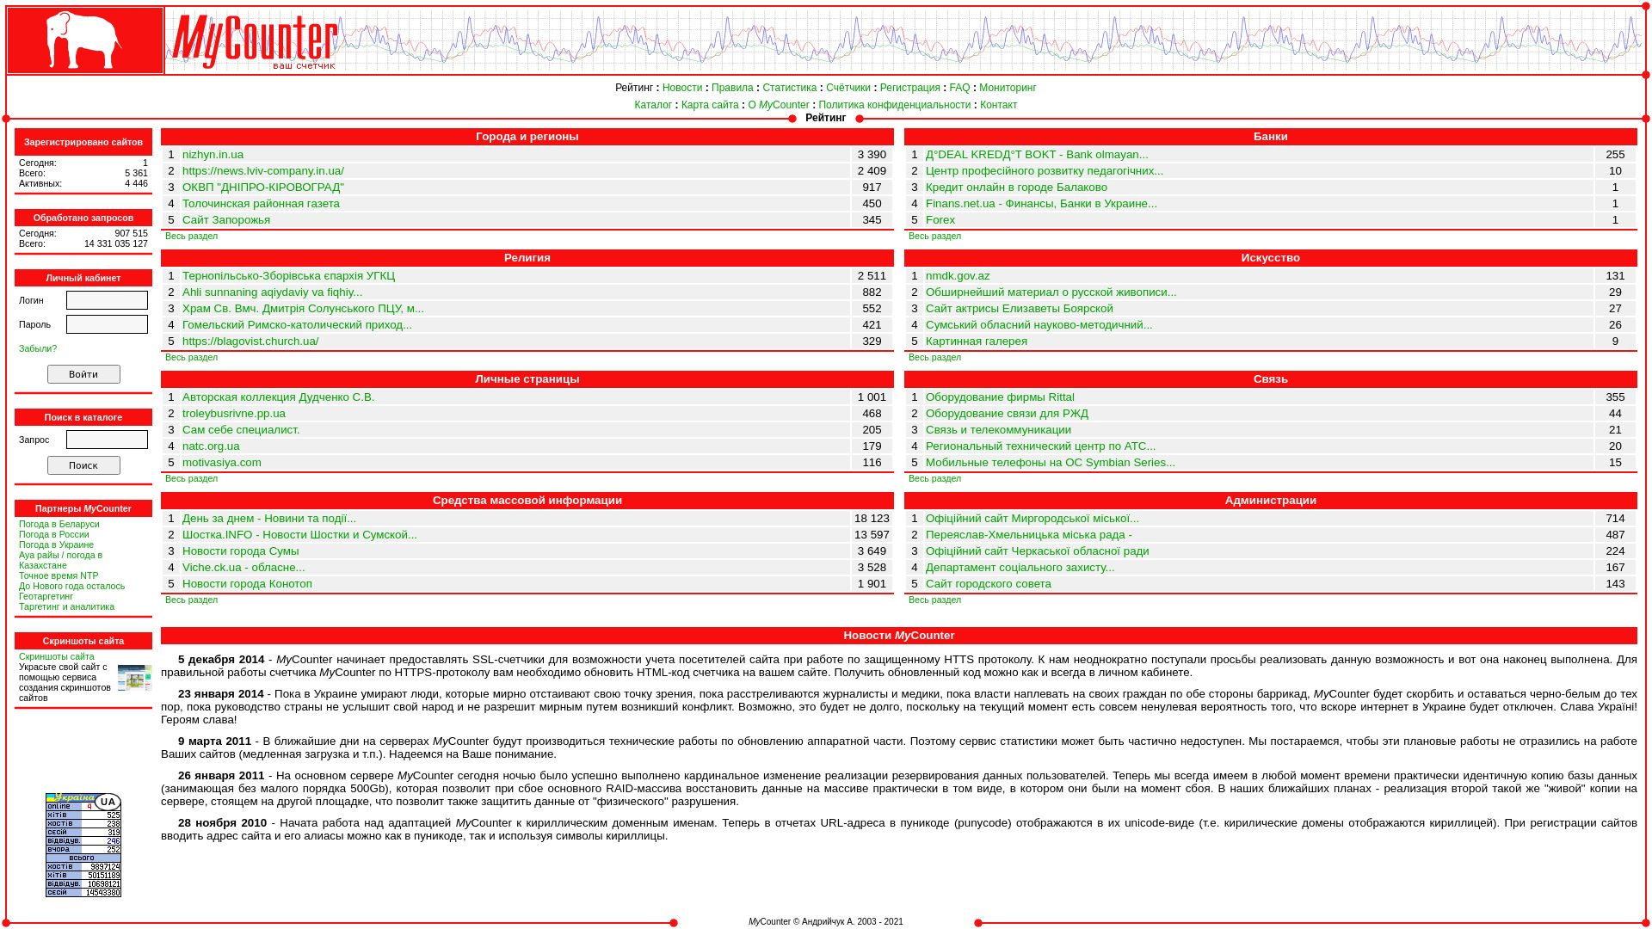Open Весь раздел under Города и регионы
The image size is (1652, 929).
[x=191, y=236]
